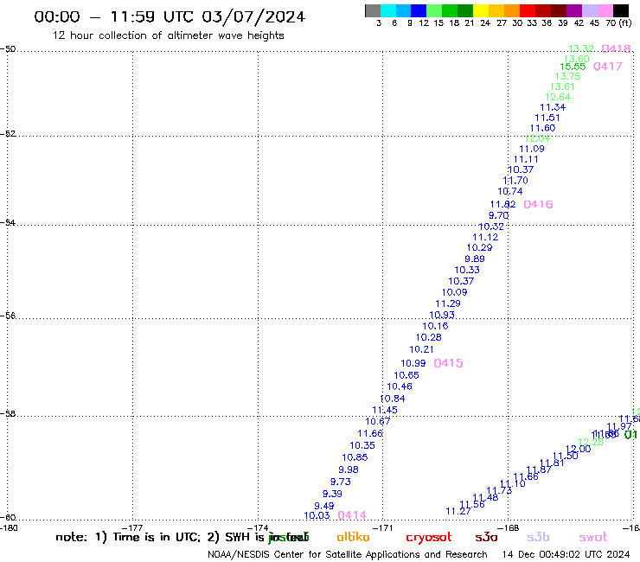The height and width of the screenshot is (562, 640).
Task: Click the wave height 11.27 on lower track
Action: [458, 511]
